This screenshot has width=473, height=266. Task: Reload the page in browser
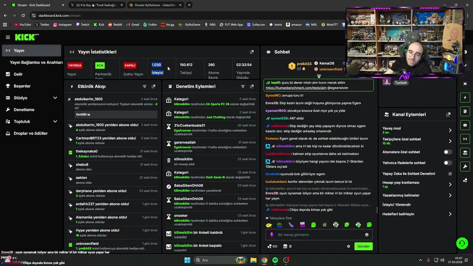click(x=23, y=16)
